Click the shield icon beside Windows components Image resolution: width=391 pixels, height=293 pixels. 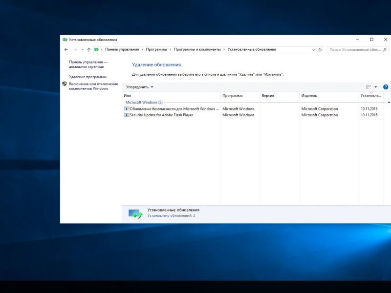[x=65, y=84]
